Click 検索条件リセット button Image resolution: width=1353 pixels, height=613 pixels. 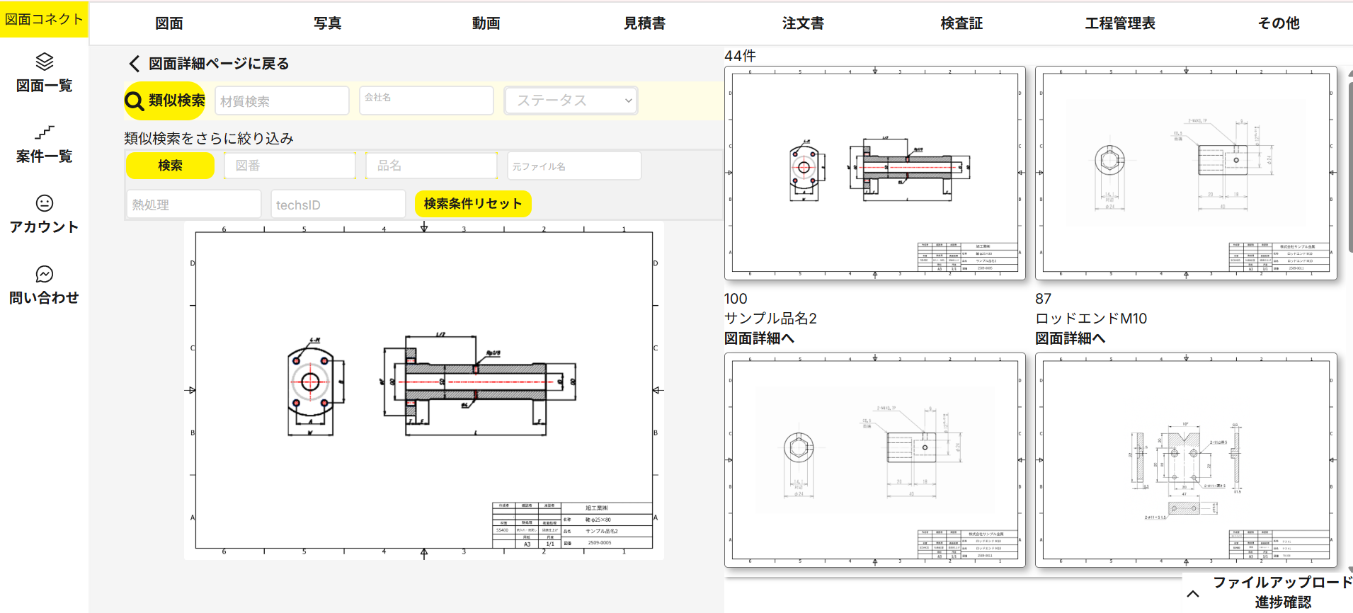coord(472,204)
